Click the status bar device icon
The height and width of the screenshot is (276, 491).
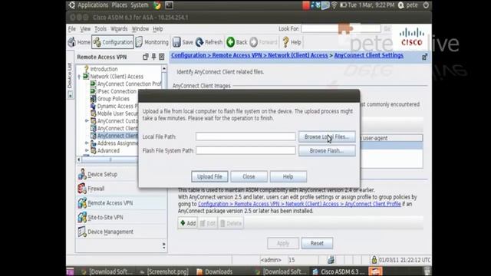331,260
